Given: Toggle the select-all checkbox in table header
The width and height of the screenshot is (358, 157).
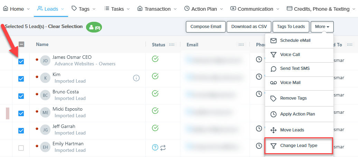Looking at the screenshot, I should pyautogui.click(x=21, y=44).
